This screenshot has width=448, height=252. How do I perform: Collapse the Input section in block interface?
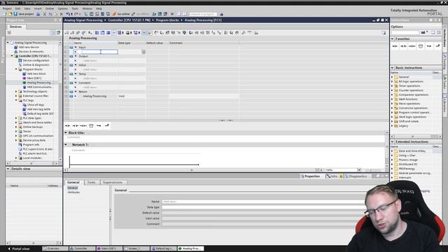(x=76, y=47)
